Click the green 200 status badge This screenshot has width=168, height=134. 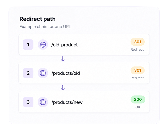pyautogui.click(x=138, y=99)
